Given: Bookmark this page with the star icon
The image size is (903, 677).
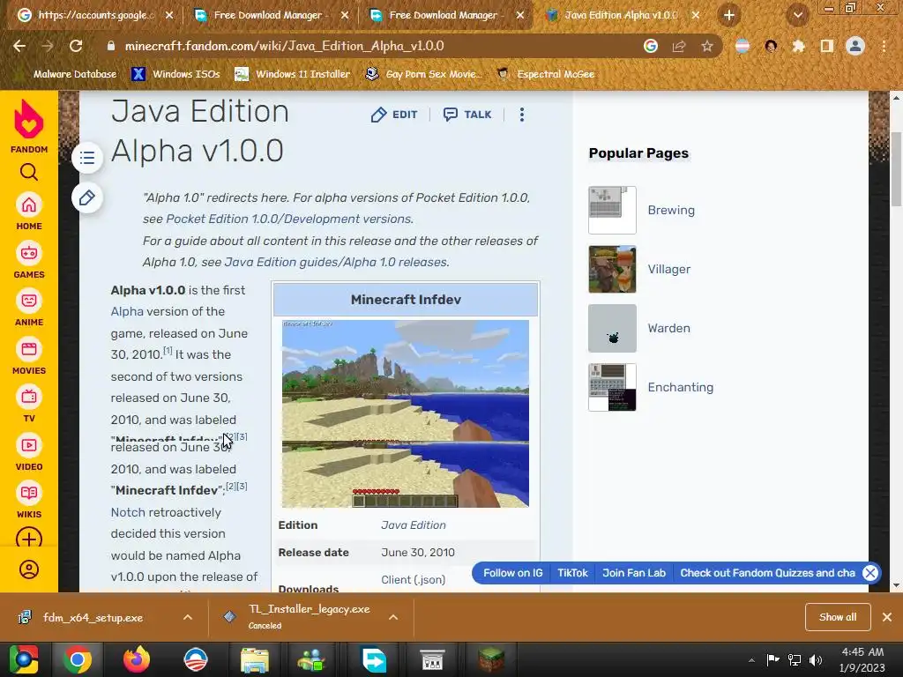Looking at the screenshot, I should coord(707,46).
